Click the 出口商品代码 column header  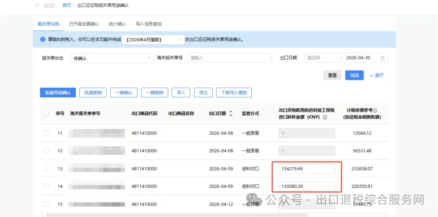pyautogui.click(x=144, y=113)
